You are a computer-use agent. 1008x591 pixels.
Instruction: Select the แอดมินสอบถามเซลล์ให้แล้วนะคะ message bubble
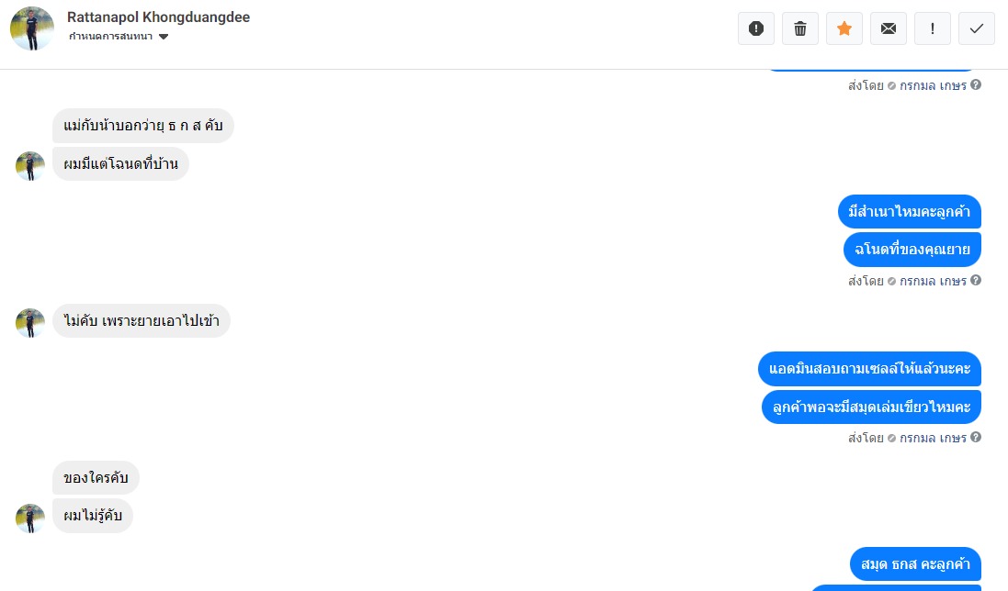[x=869, y=369]
